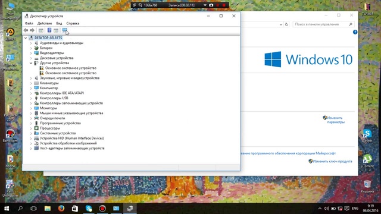The image size is (381, 214).
Task: Open the address bar history dropdown
Action: [x=281, y=24]
